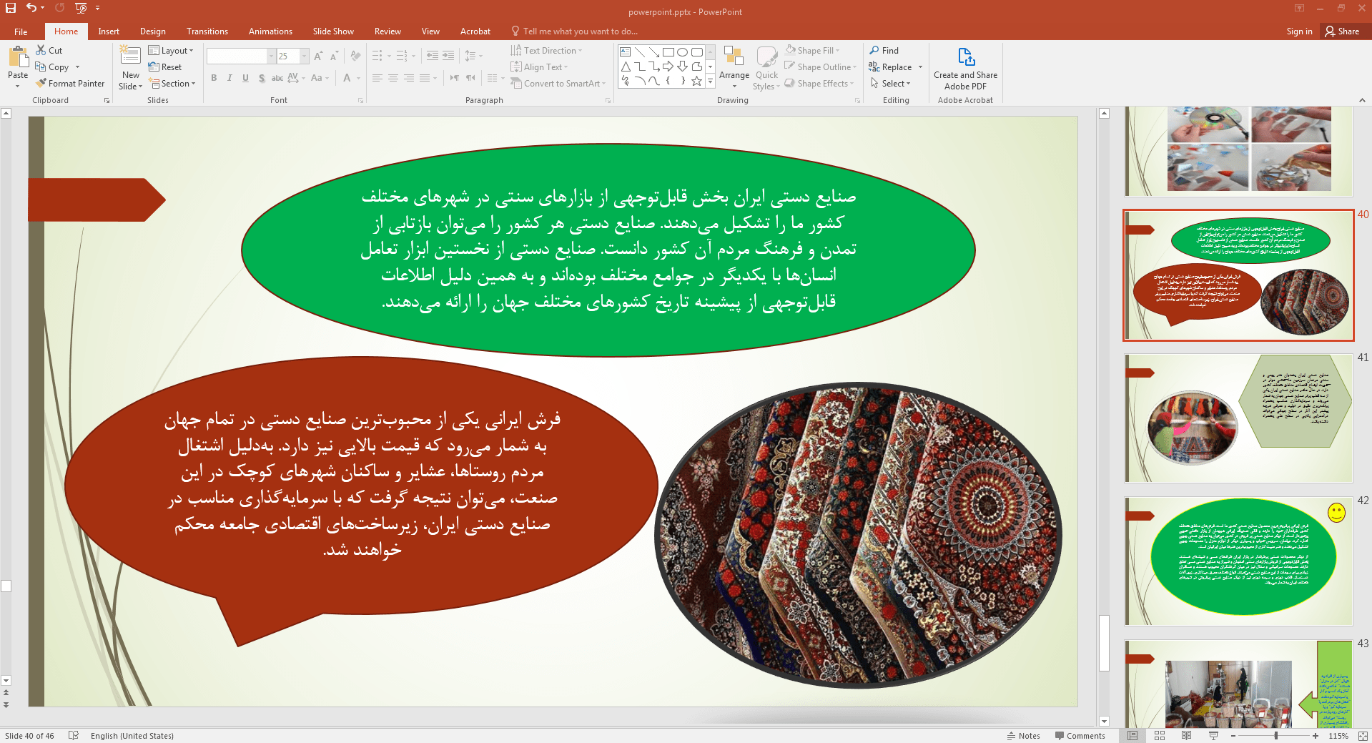Open the Comments pane from status bar
Viewport: 1372px width, 743px height.
[1080, 736]
